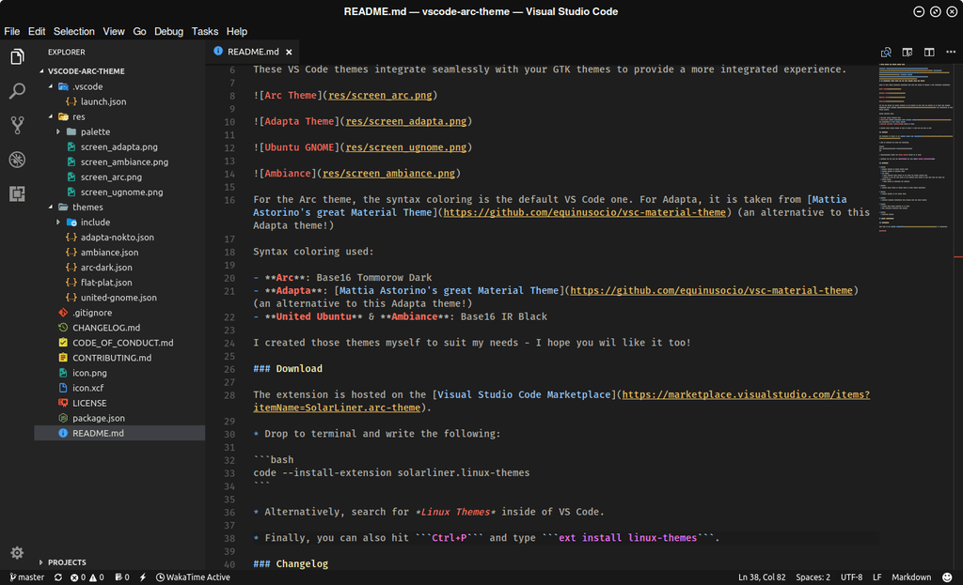Open editor More Actions ellipsis
This screenshot has height=585, width=963.
(951, 53)
